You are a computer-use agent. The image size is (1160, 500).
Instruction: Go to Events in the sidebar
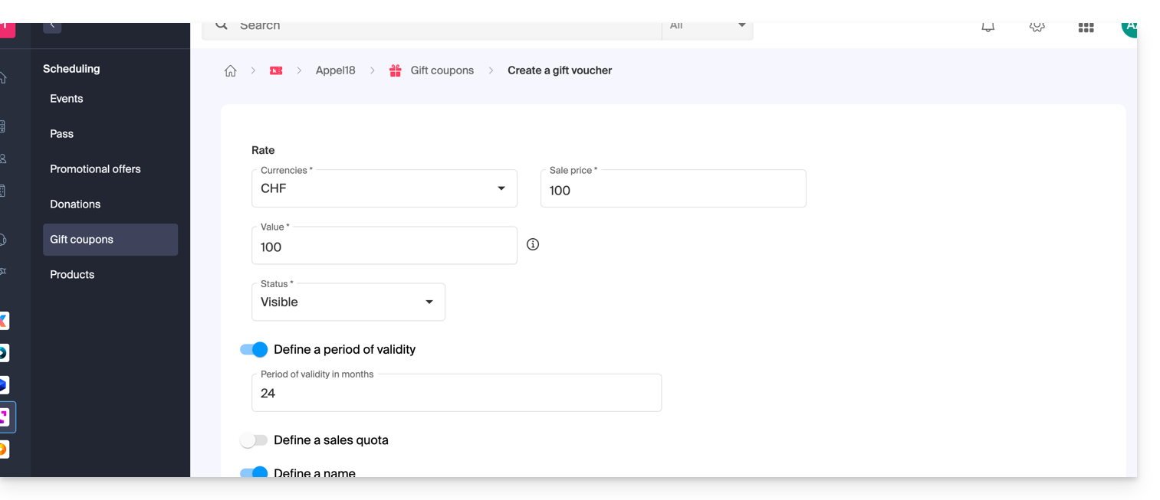click(x=67, y=99)
